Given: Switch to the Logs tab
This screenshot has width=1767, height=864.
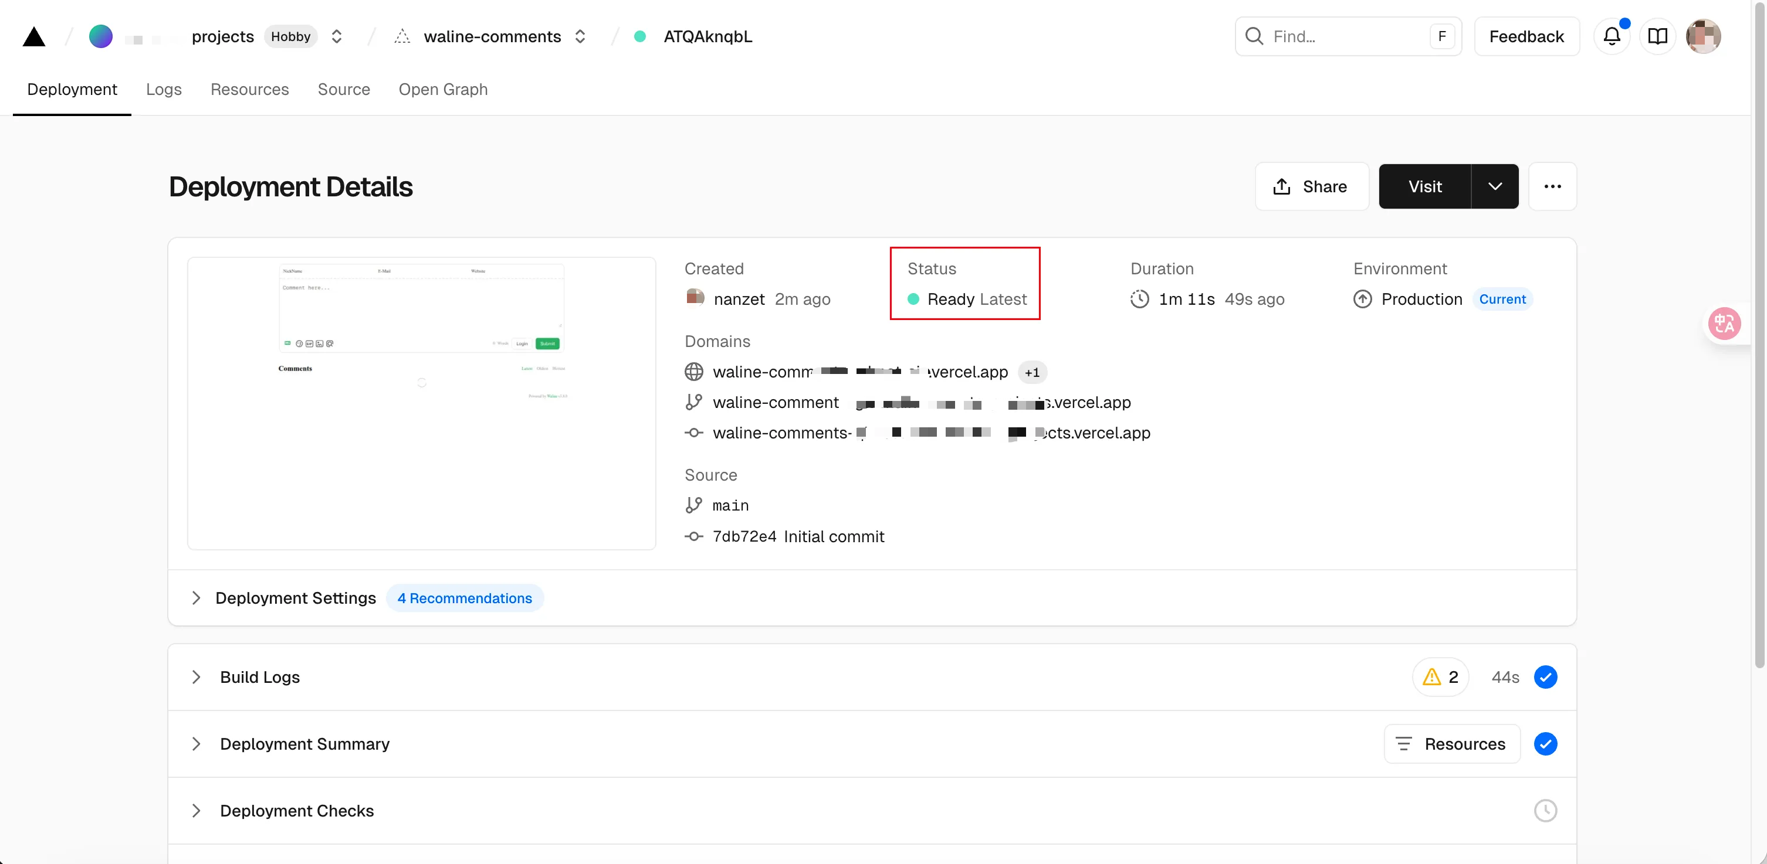Looking at the screenshot, I should [163, 90].
